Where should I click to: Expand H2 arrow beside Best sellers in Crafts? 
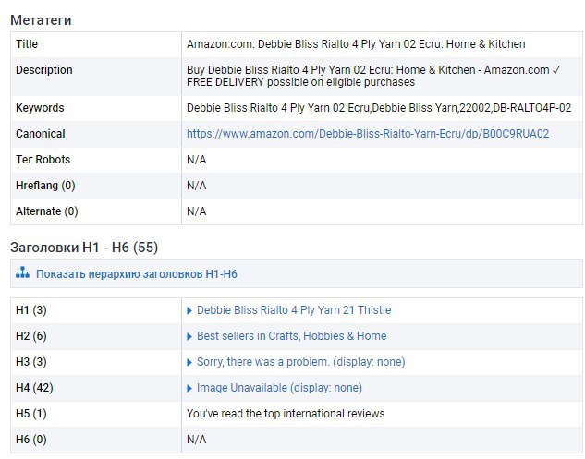(189, 337)
